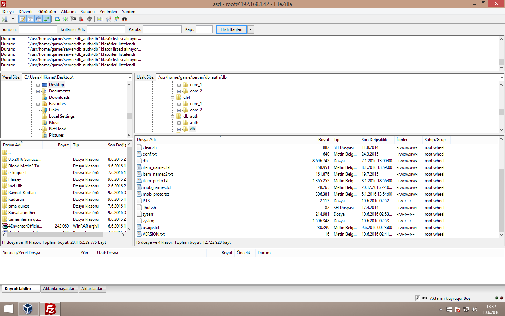The width and height of the screenshot is (505, 316).
Task: Switch to the Aktarılamayanlar tab
Action: point(59,289)
